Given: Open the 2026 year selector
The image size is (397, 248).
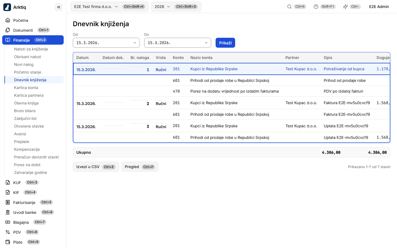Looking at the screenshot, I should 176,7.
